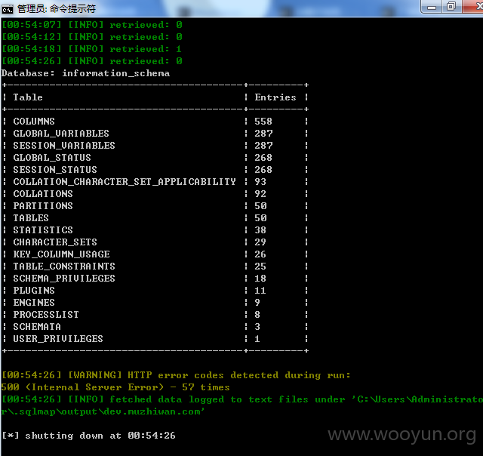Click the CHARACTER_SETS table name
Viewport: 483px width, 456px height.
click(55, 242)
